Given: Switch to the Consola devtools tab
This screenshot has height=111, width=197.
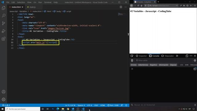Looking at the screenshot, I should tap(154, 56).
